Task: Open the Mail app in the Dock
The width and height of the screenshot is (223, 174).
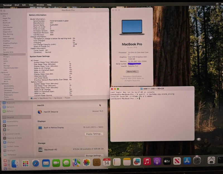Action: click(x=46, y=163)
